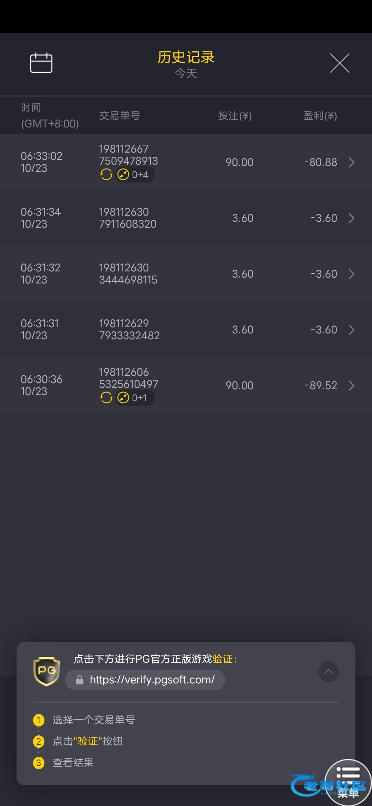Expand details arrow for 06:31:31 record
This screenshot has height=806, width=372.
tap(351, 330)
